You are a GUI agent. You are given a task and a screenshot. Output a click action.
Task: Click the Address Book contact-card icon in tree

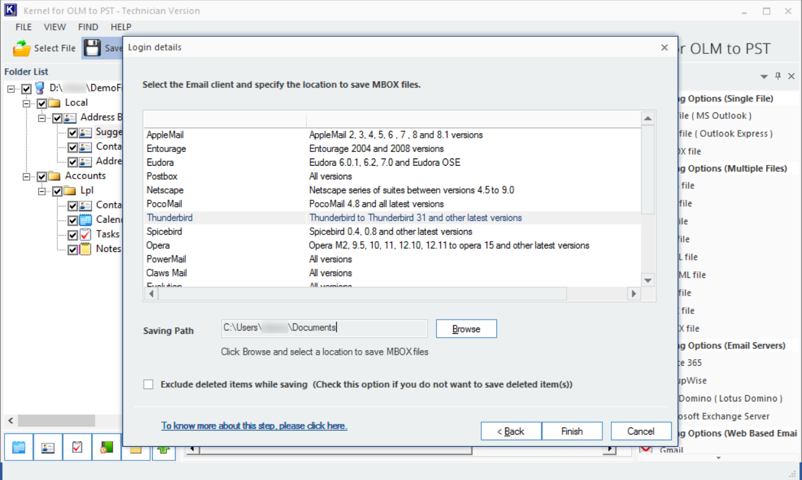click(70, 118)
